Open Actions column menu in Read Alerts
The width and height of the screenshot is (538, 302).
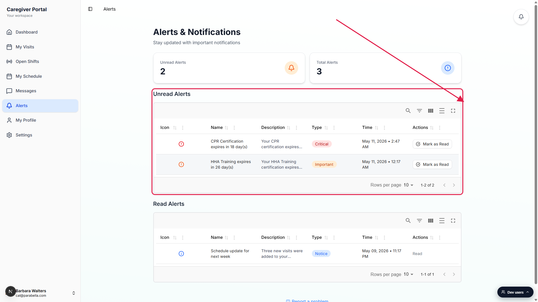tap(440, 238)
